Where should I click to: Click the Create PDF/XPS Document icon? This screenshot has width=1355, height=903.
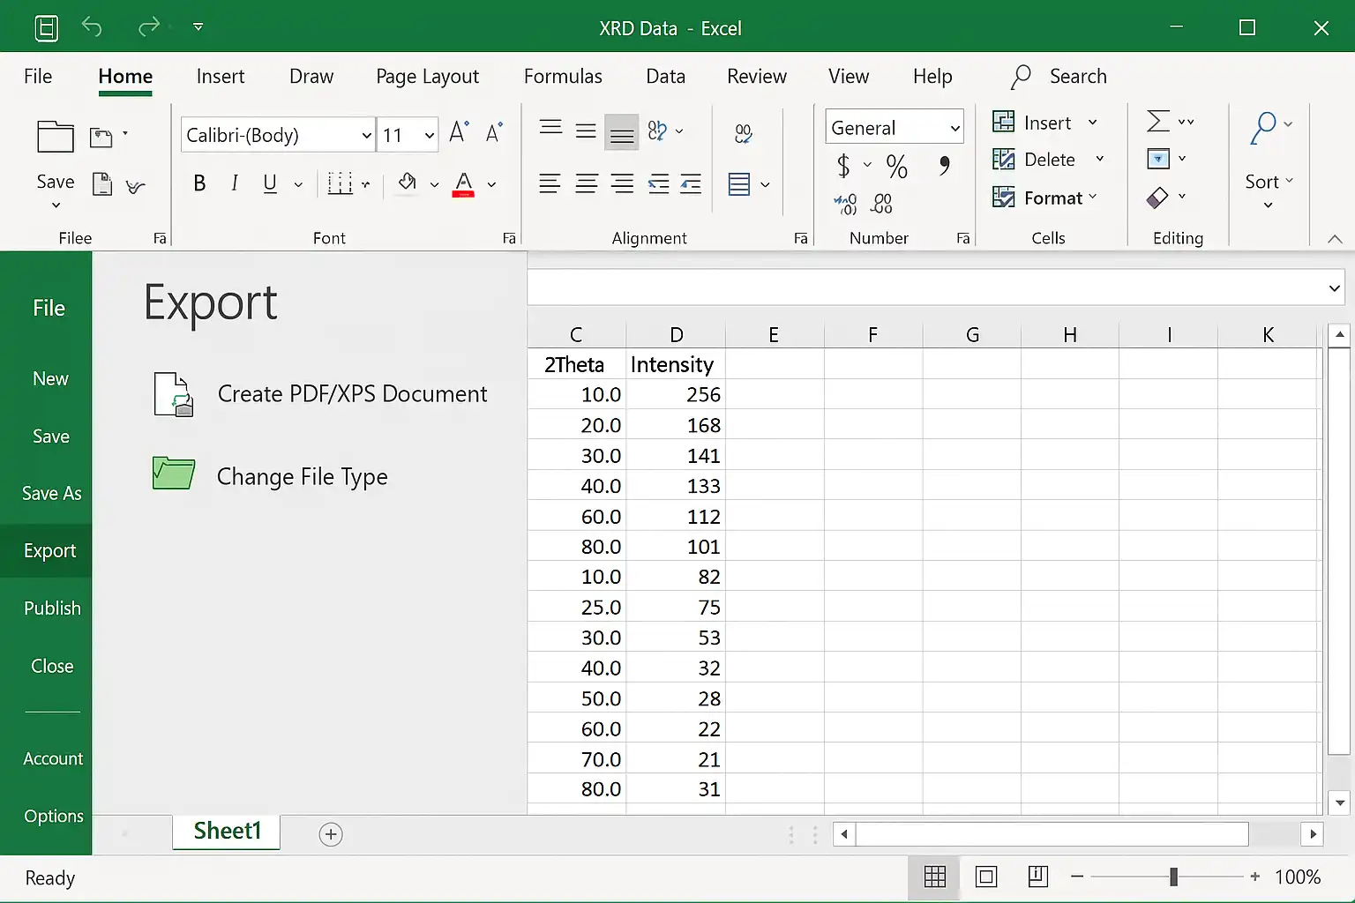[x=174, y=394]
